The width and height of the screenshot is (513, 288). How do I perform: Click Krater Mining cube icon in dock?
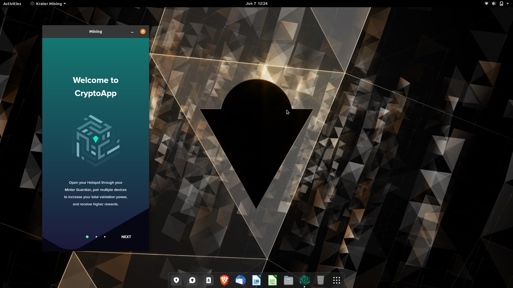tap(304, 280)
